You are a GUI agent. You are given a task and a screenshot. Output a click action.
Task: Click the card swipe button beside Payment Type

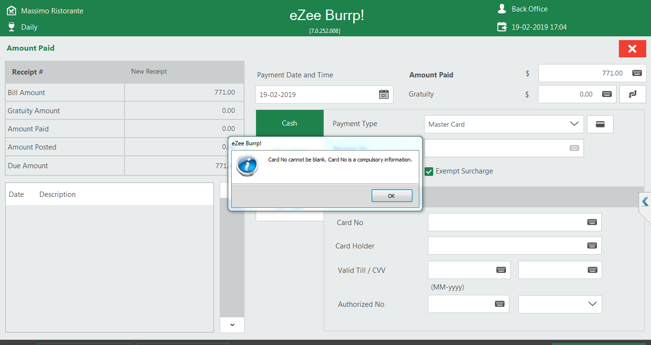tap(600, 124)
